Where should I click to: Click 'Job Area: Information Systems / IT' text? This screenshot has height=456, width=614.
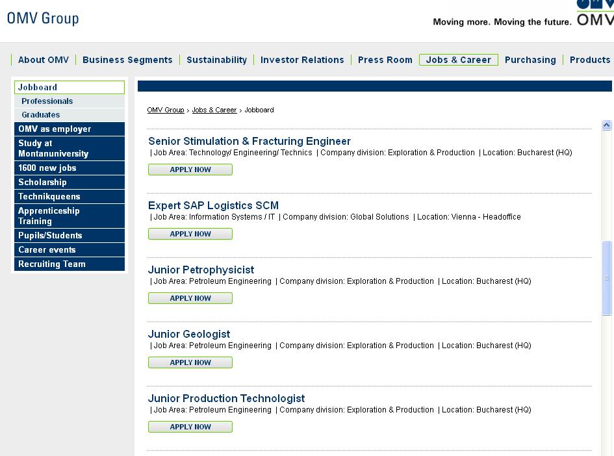(x=214, y=217)
